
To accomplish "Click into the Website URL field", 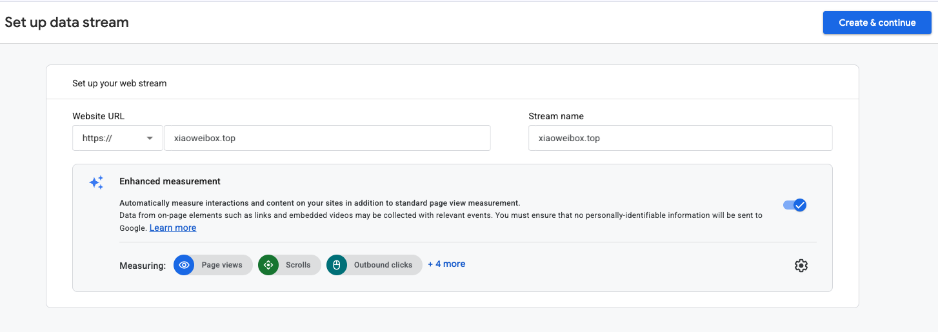I will tap(327, 138).
